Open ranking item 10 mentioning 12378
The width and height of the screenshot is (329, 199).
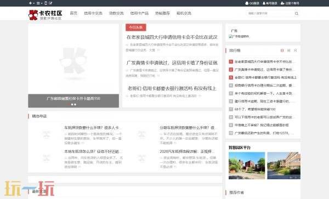point(264,133)
